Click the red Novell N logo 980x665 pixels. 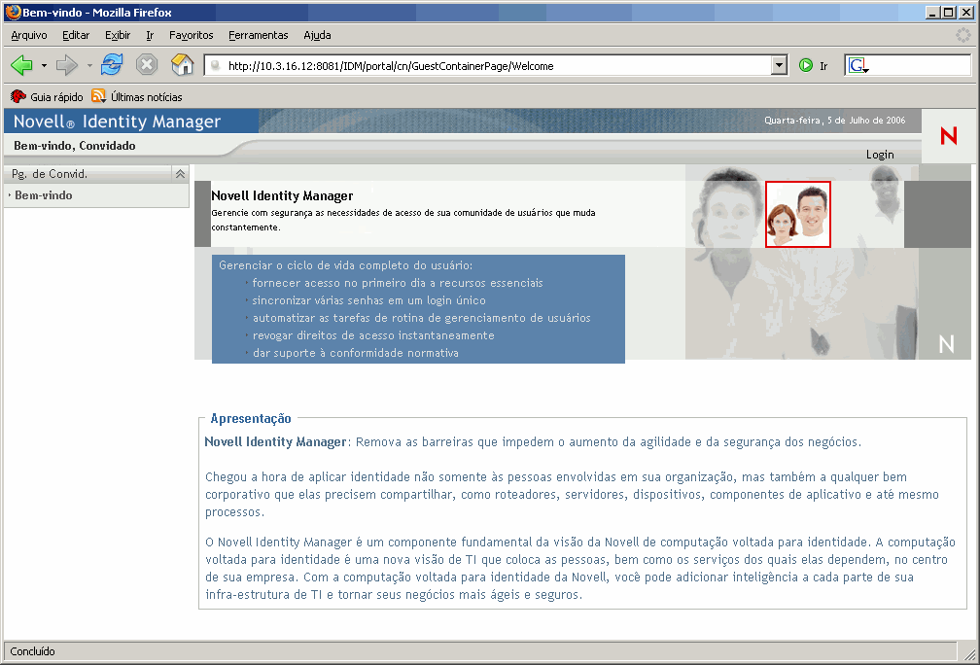(949, 136)
